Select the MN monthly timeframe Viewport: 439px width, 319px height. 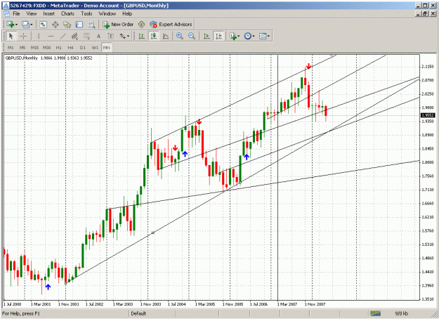(107, 48)
